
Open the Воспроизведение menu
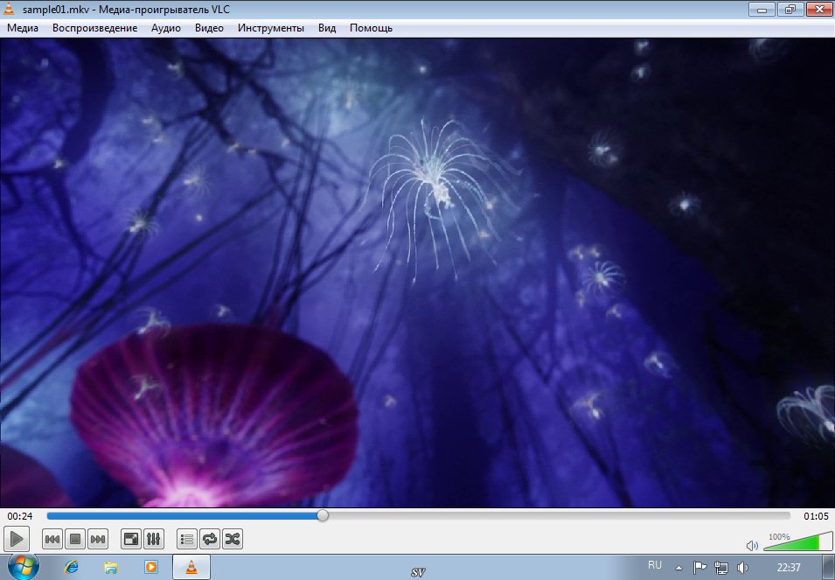(94, 28)
